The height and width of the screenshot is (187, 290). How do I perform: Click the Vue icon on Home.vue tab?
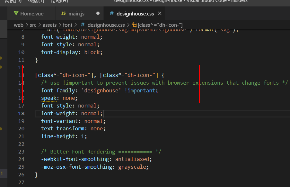[x=16, y=14]
